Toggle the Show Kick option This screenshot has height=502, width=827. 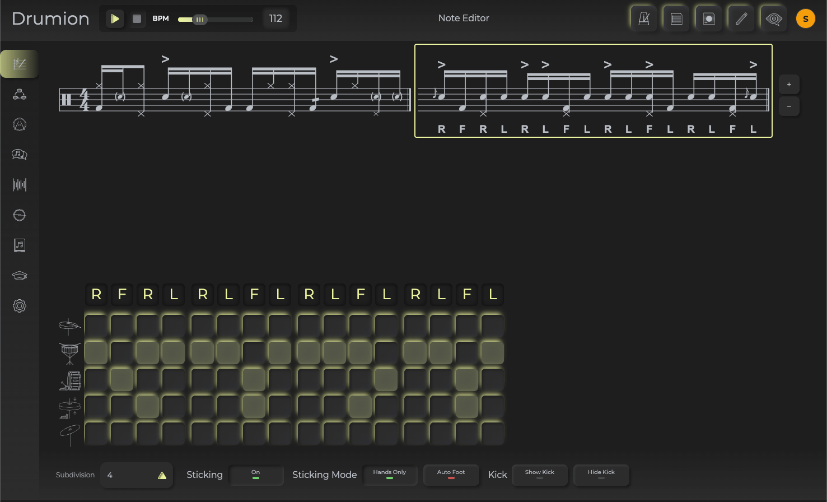[540, 475]
